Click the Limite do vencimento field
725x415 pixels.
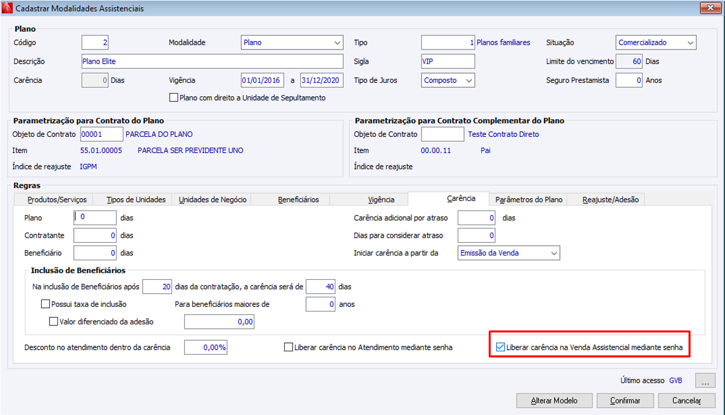629,61
